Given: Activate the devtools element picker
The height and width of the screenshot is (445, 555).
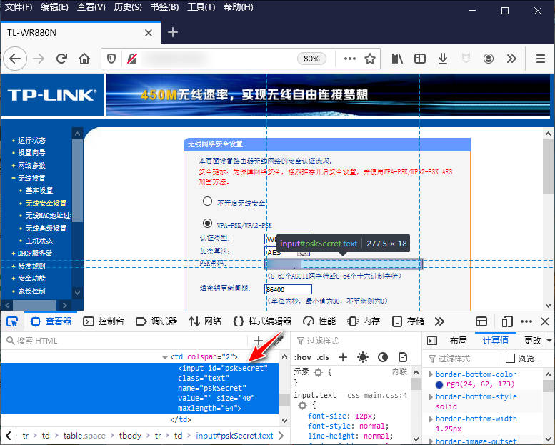Looking at the screenshot, I should tap(12, 321).
